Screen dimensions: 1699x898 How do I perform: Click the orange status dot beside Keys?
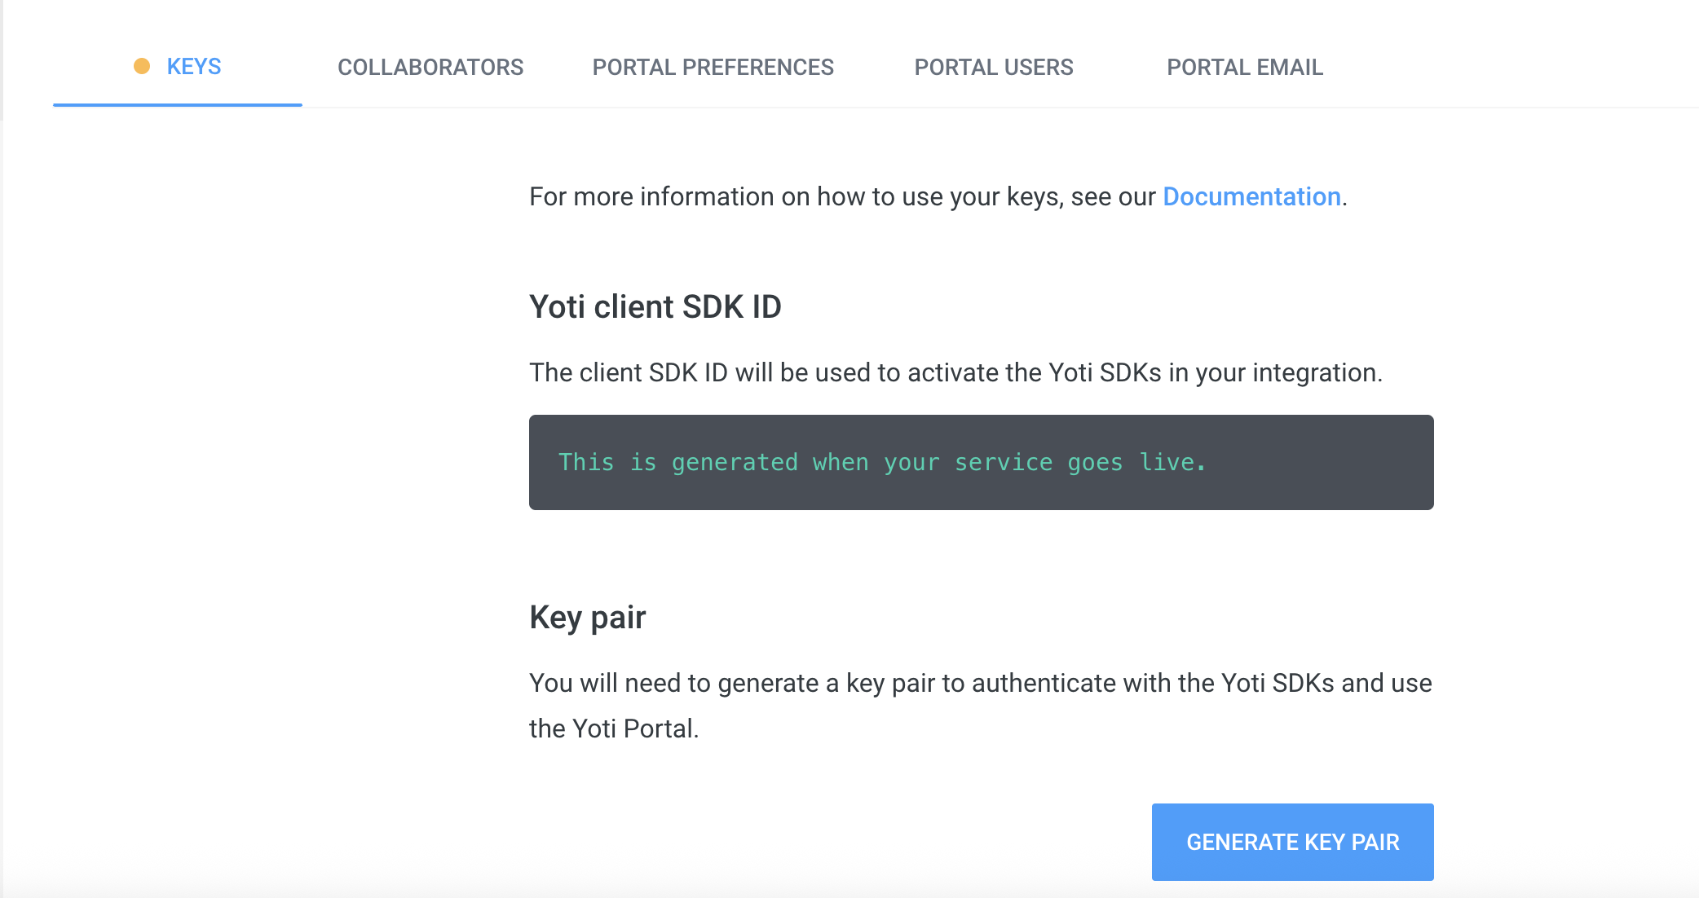142,66
